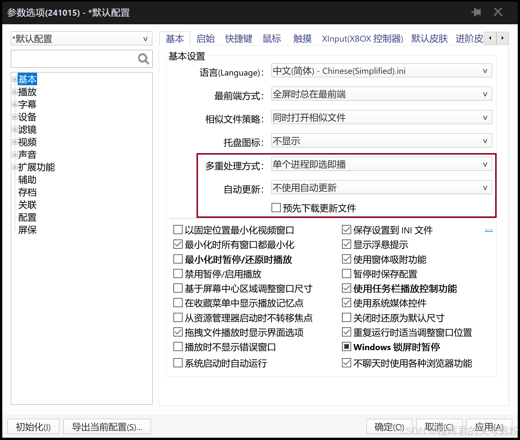Open the 最前端方式 dropdown
Image resolution: width=520 pixels, height=440 pixels.
[382, 94]
